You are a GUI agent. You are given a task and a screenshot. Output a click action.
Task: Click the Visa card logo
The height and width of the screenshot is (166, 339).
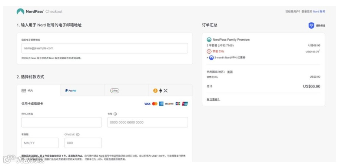(147, 104)
